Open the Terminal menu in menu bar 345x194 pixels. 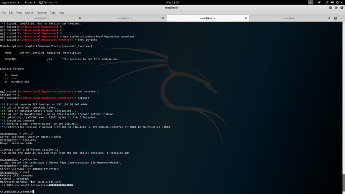pos(41,13)
